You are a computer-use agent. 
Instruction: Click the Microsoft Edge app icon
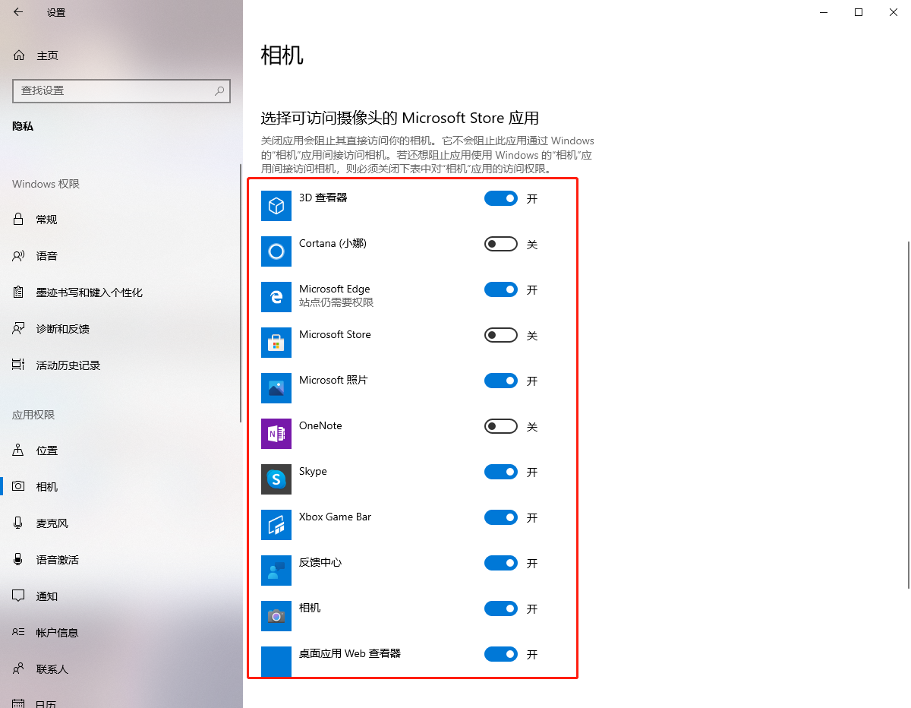tap(276, 297)
